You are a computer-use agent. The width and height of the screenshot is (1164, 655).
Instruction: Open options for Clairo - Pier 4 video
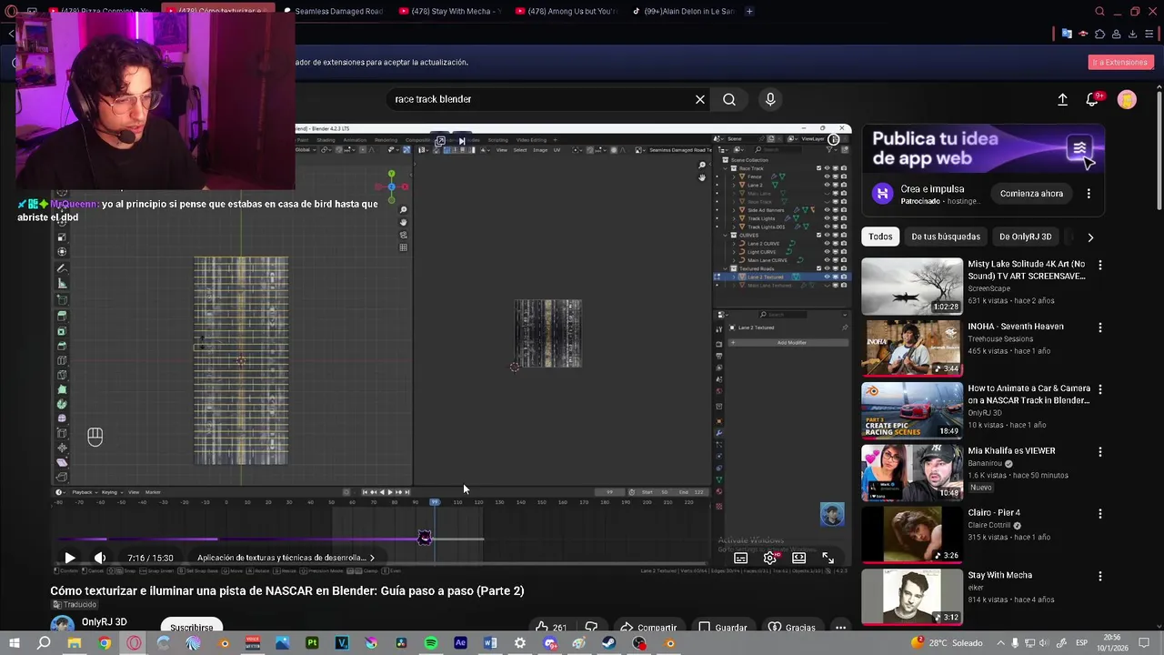(x=1100, y=514)
